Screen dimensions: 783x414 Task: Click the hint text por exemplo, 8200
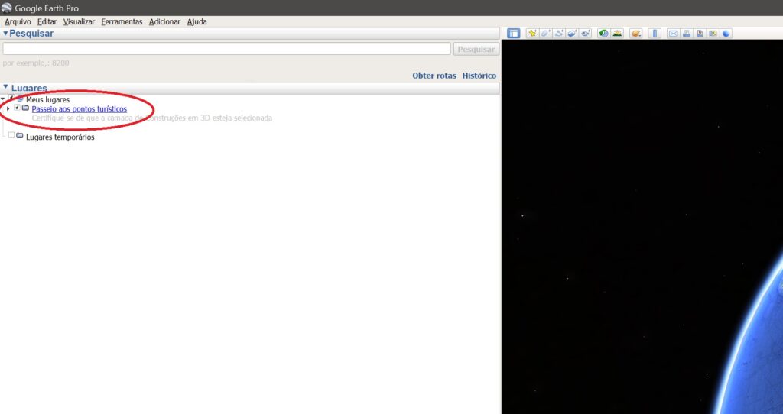pyautogui.click(x=36, y=63)
